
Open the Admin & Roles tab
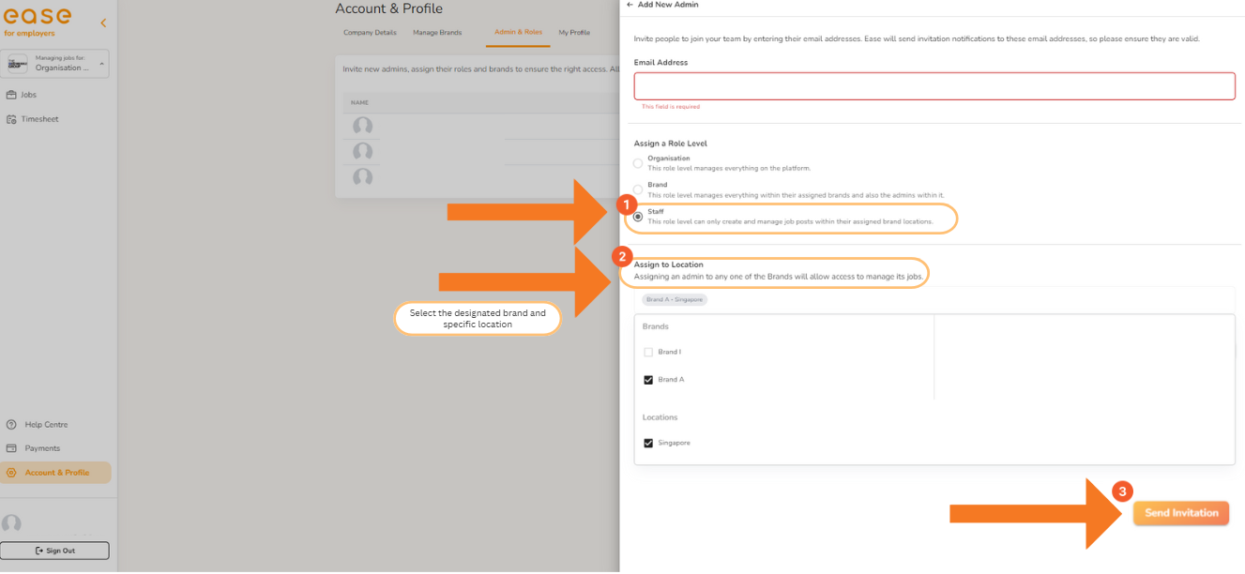[519, 33]
